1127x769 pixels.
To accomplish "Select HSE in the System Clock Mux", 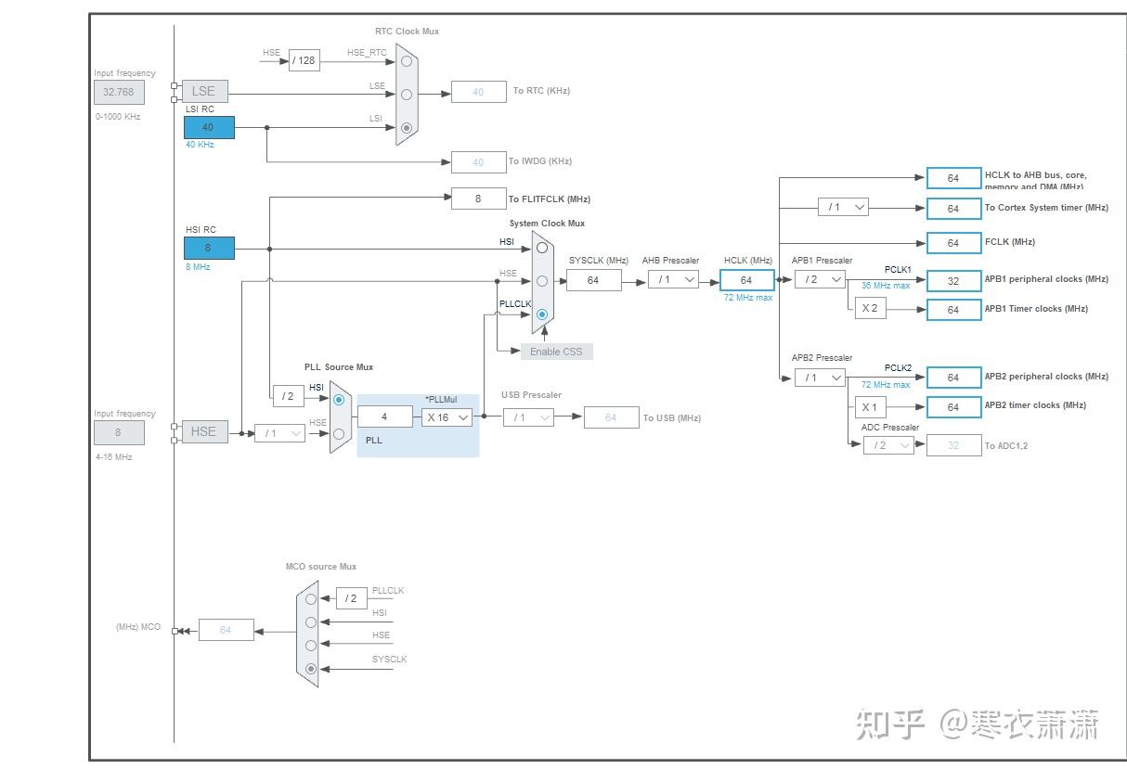I will coord(541,281).
